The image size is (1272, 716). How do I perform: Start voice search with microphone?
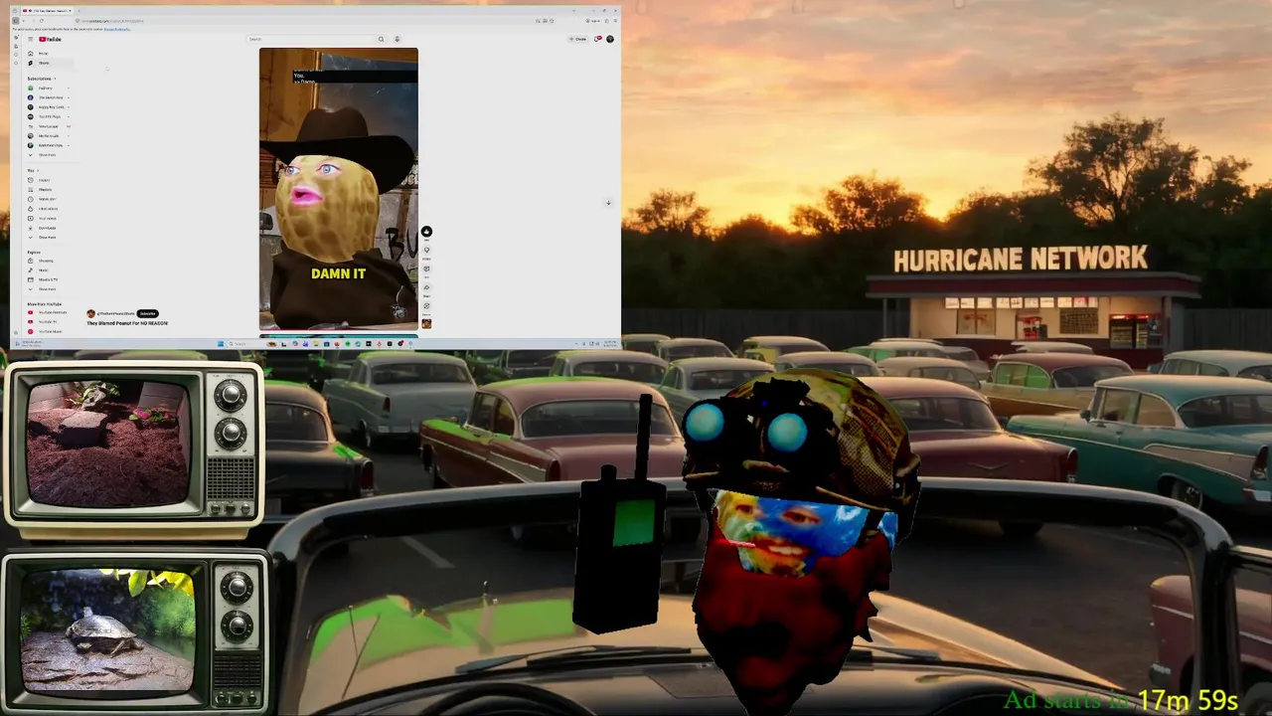(x=397, y=39)
